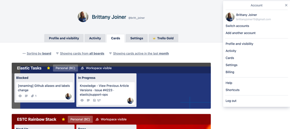Click the member avatar on Knowledge card
290x129 pixels.
130,101
